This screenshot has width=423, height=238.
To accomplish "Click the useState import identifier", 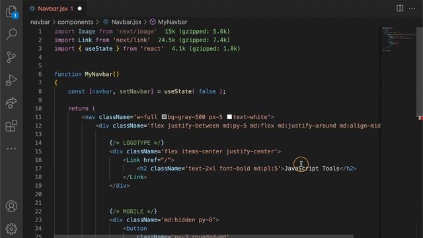I will pyautogui.click(x=98, y=49).
